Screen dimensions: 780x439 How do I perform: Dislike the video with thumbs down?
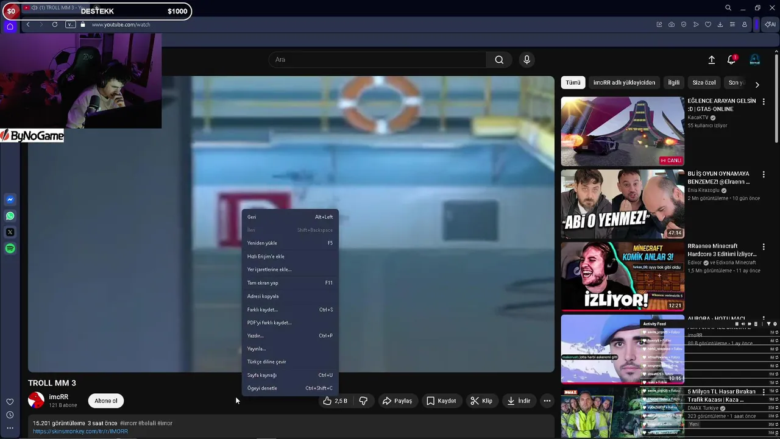pyautogui.click(x=363, y=401)
